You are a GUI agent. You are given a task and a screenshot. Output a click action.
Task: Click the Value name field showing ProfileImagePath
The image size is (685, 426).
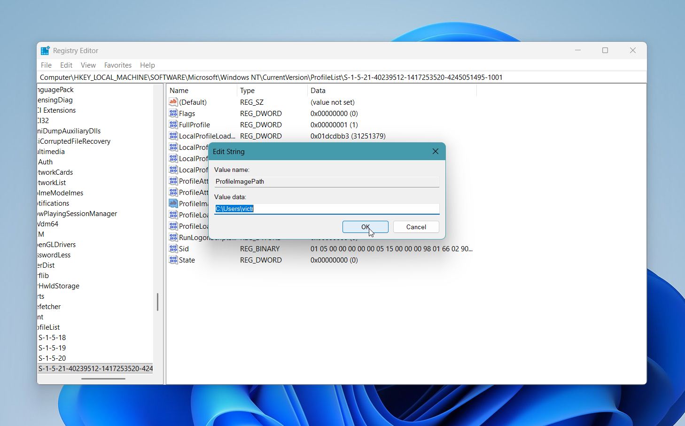(x=327, y=181)
